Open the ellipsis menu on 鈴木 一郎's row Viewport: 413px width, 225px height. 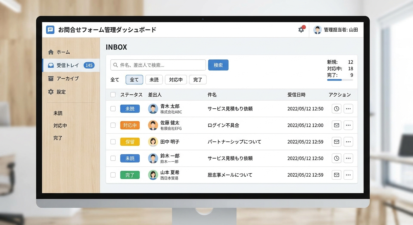coord(348,158)
